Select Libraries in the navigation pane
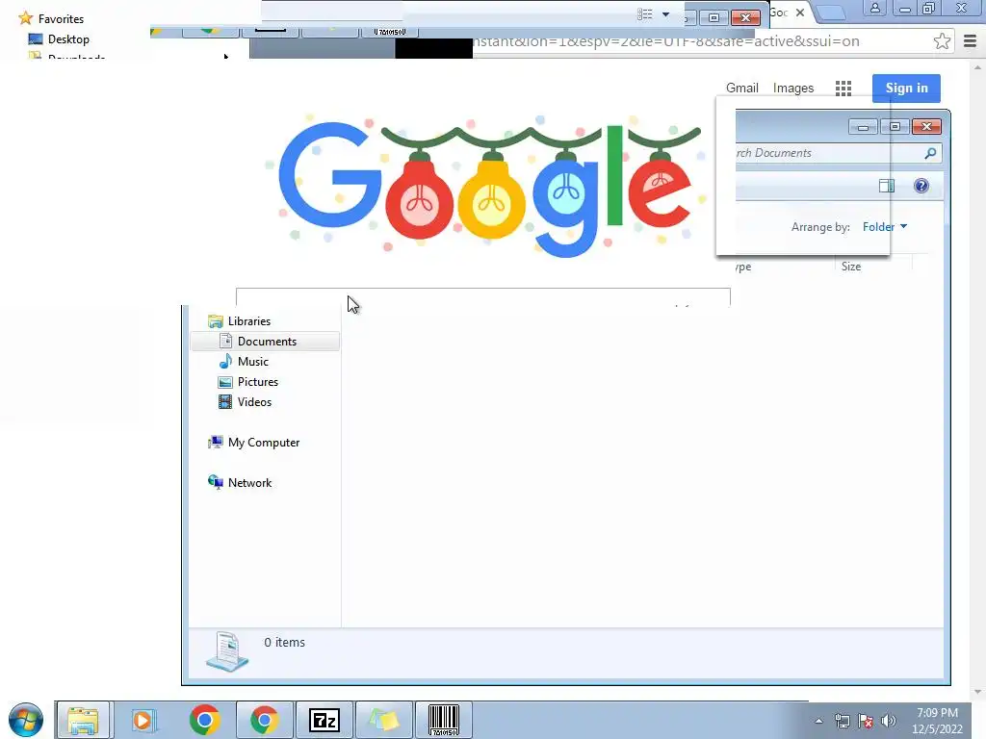986x739 pixels. (x=249, y=321)
